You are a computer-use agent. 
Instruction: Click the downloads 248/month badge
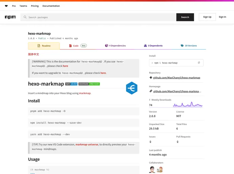[89, 84]
